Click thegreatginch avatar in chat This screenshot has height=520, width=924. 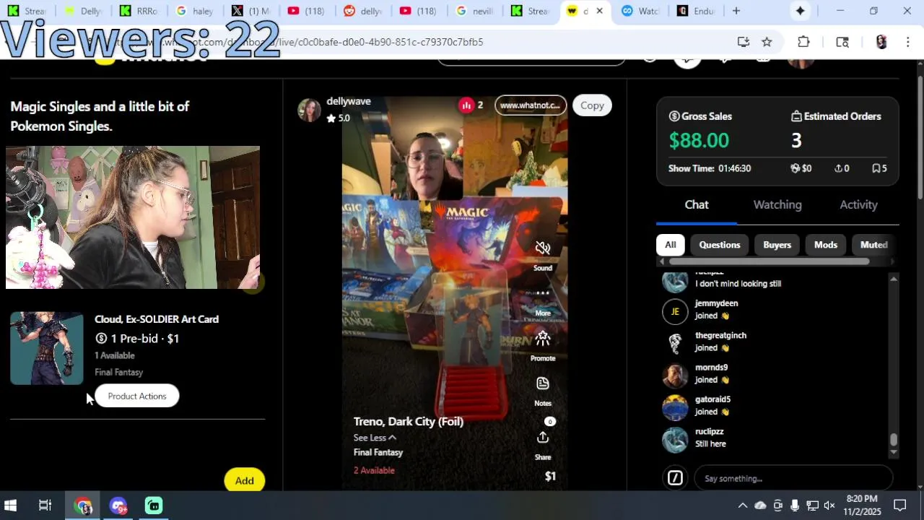[x=675, y=344]
